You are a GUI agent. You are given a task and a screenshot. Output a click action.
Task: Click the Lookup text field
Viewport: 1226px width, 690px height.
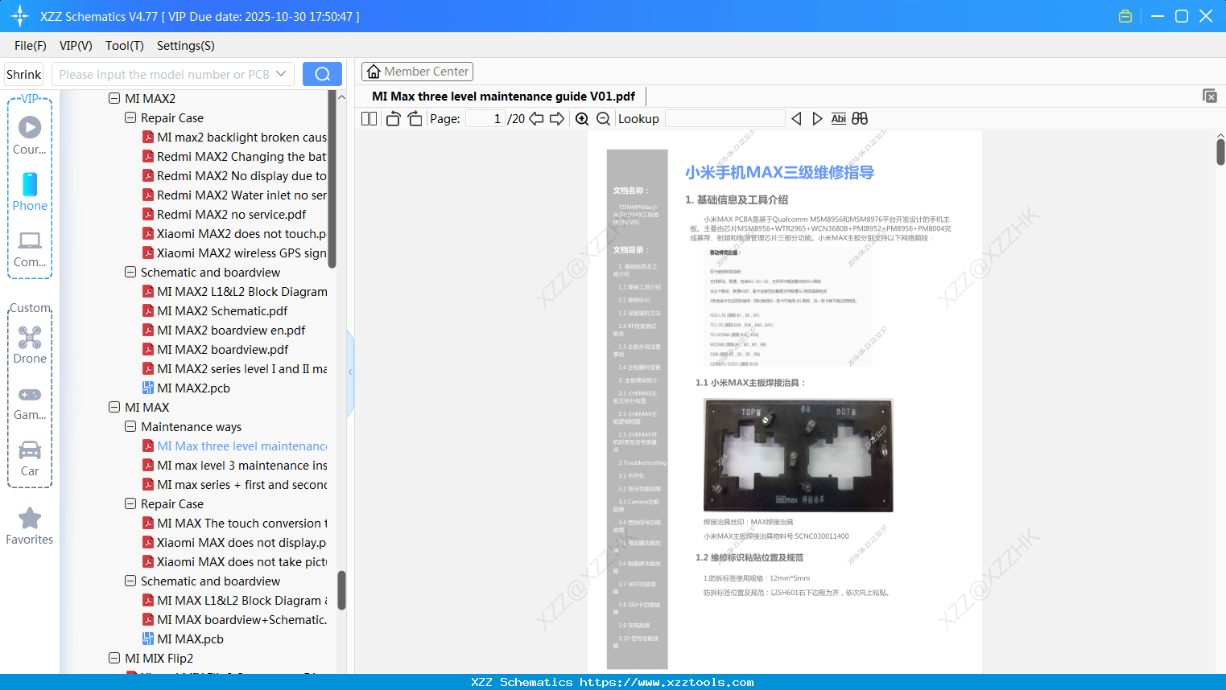click(724, 119)
